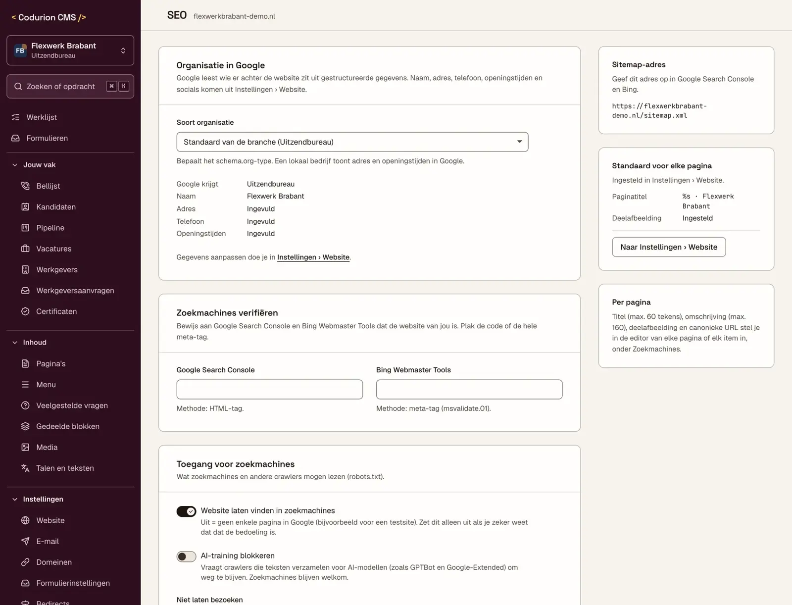Enable the AI-training blokkeren toggle
Screen dimensions: 792x605
[x=186, y=556]
